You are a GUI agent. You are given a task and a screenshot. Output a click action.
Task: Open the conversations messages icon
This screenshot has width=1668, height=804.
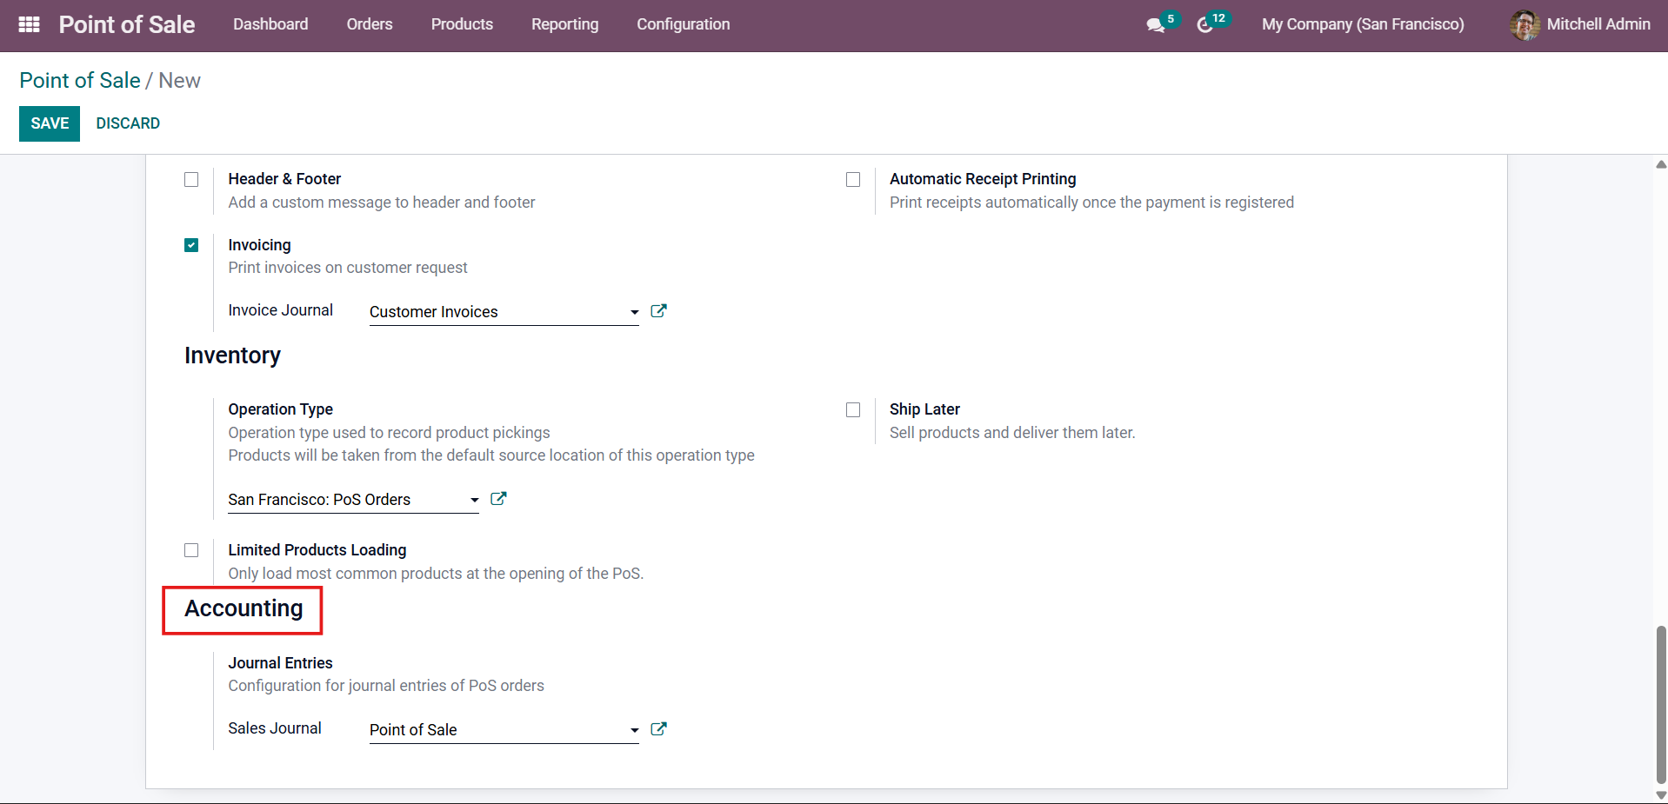pyautogui.click(x=1155, y=25)
